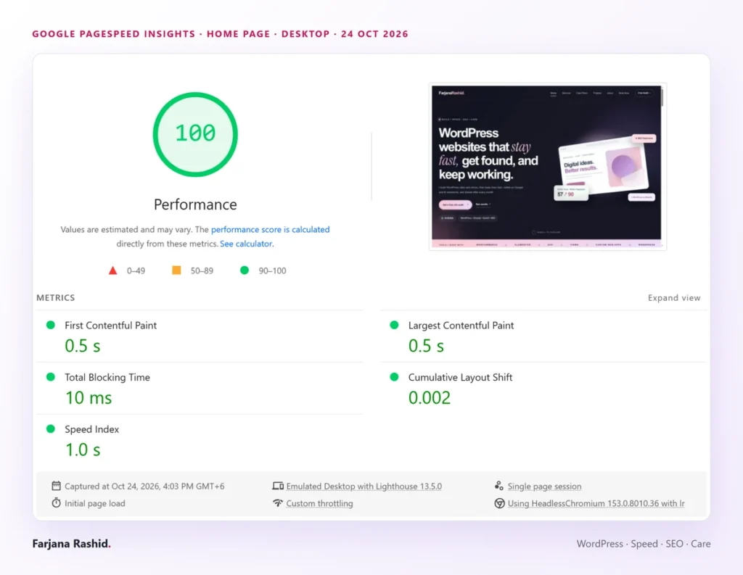Click the 'Initial page load' text
This screenshot has height=575, width=743.
[95, 503]
